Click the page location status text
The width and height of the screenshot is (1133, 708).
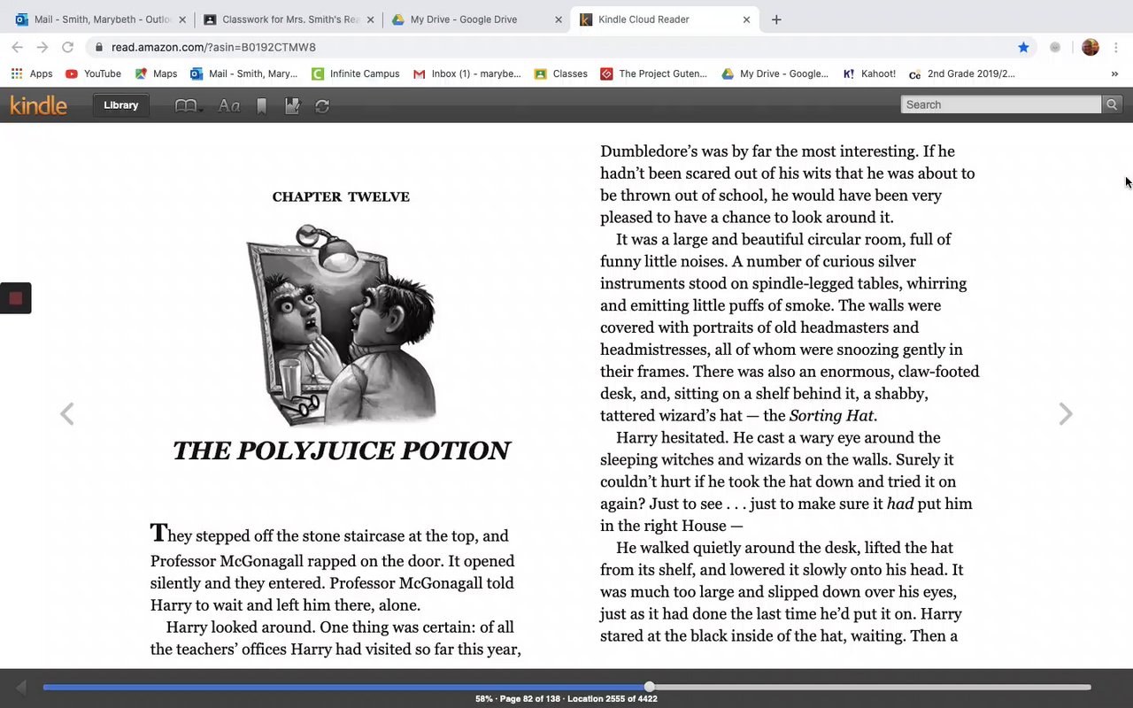[x=566, y=699]
